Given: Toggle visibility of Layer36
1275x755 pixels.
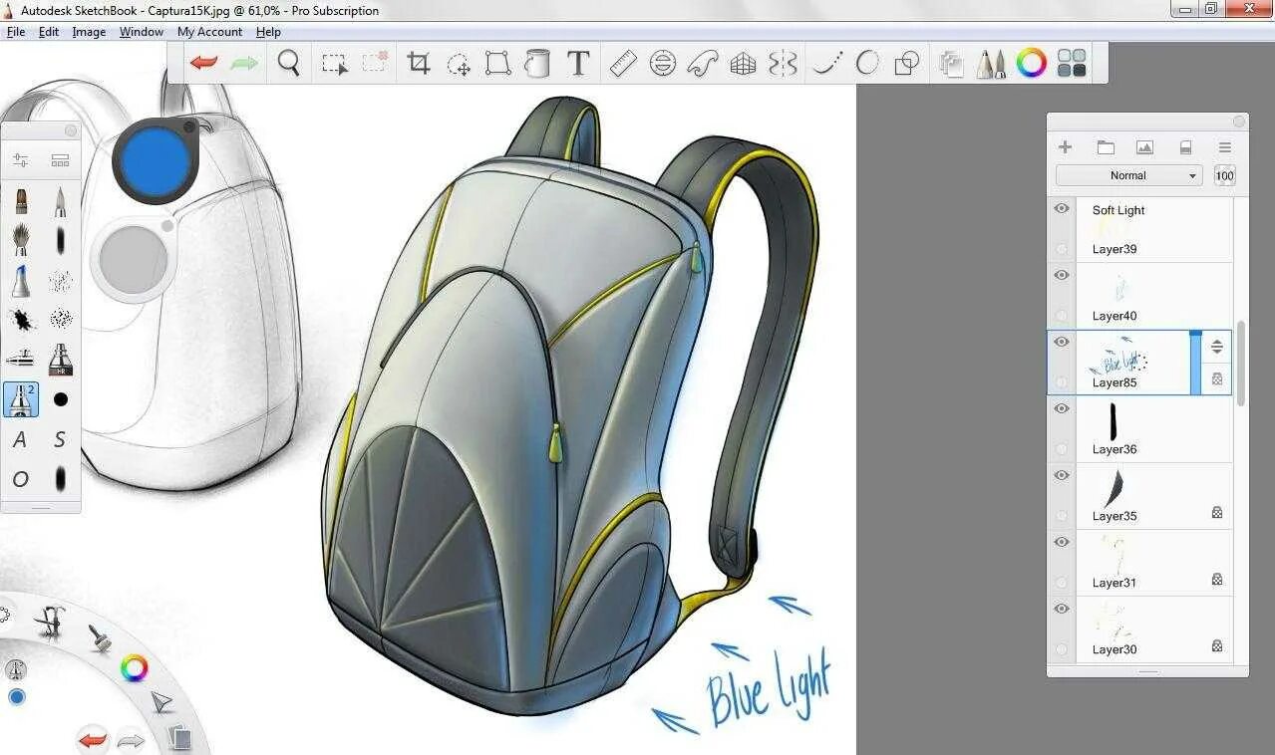Looking at the screenshot, I should pyautogui.click(x=1062, y=408).
